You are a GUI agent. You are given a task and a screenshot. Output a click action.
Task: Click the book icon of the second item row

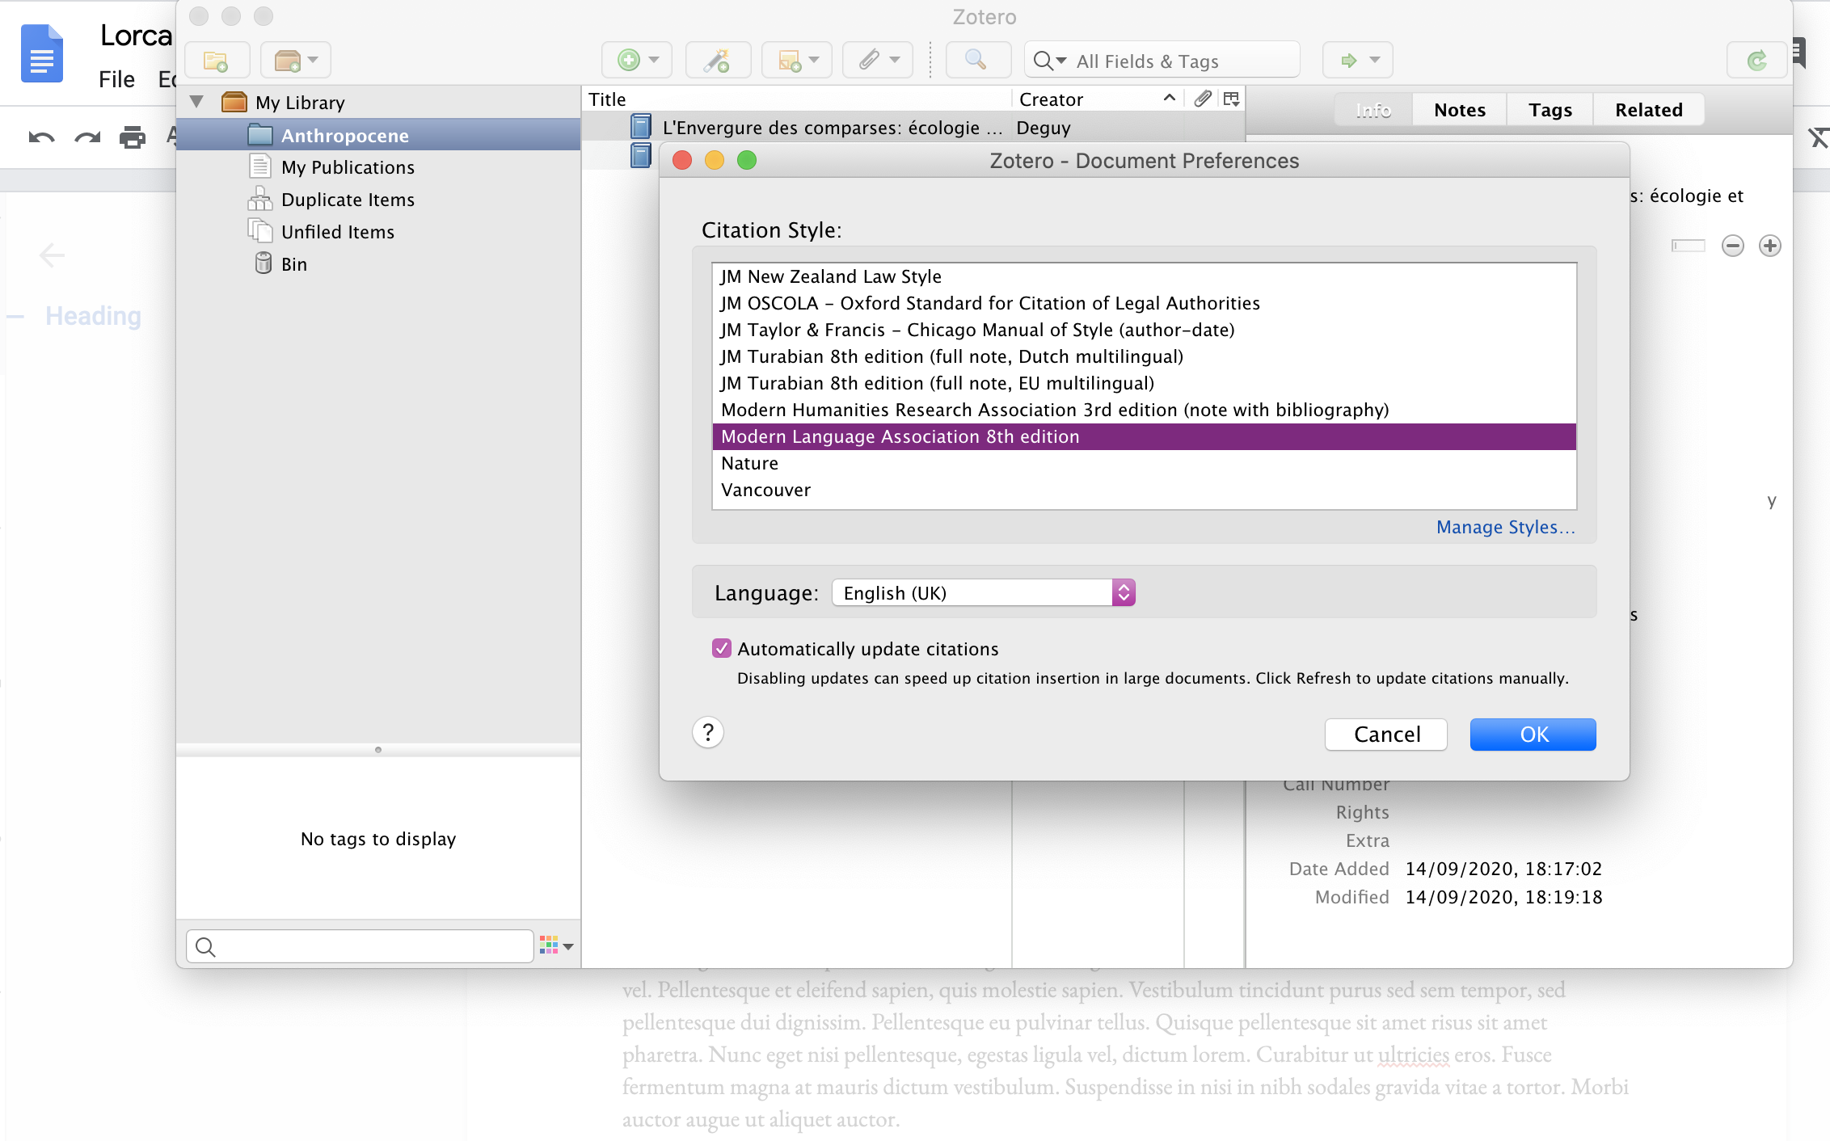pos(640,155)
